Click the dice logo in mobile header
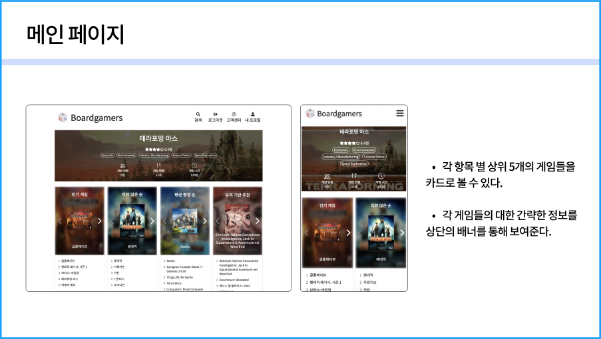 coord(309,113)
